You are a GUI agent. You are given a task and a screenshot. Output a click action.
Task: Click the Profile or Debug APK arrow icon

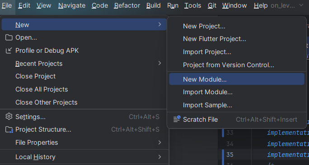tap(9, 50)
